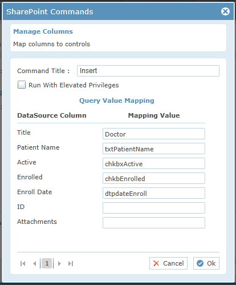Click the Enrolled mapping value field
The width and height of the screenshot is (236, 285).
tap(154, 178)
